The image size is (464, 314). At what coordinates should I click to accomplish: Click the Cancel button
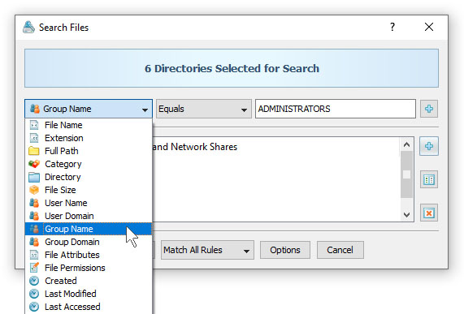(x=340, y=250)
